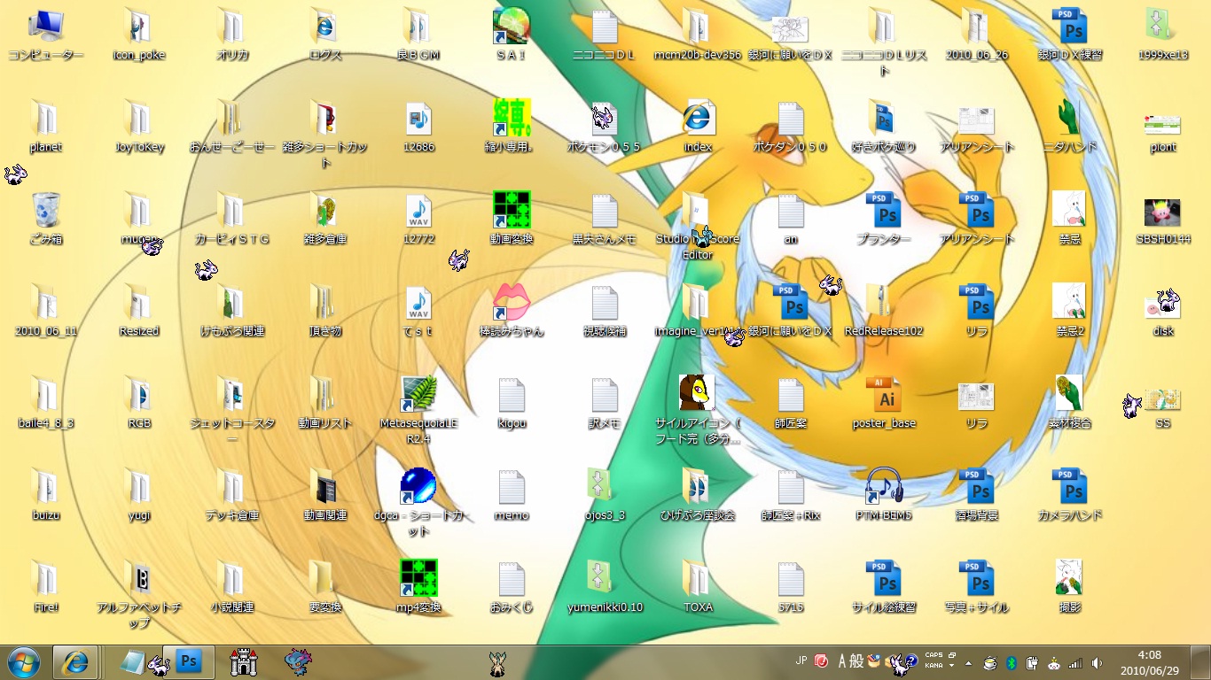Open the TOXA folder
1211x680 pixels.
[698, 588]
